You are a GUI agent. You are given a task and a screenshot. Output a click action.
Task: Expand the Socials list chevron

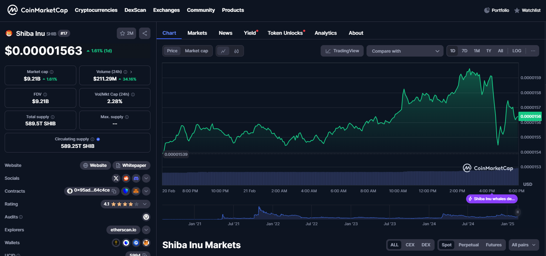(146, 178)
